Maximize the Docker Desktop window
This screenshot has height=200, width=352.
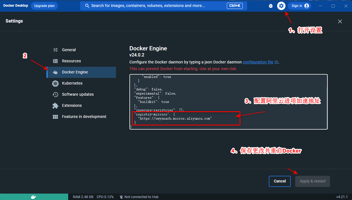pyautogui.click(x=333, y=6)
